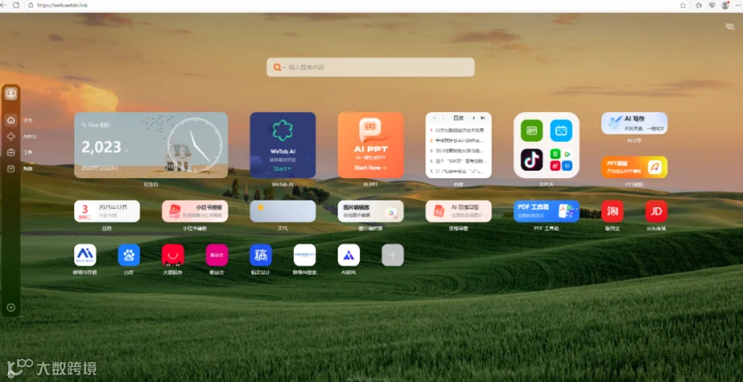Add a new shortcut with gray plus tile

[x=393, y=255]
